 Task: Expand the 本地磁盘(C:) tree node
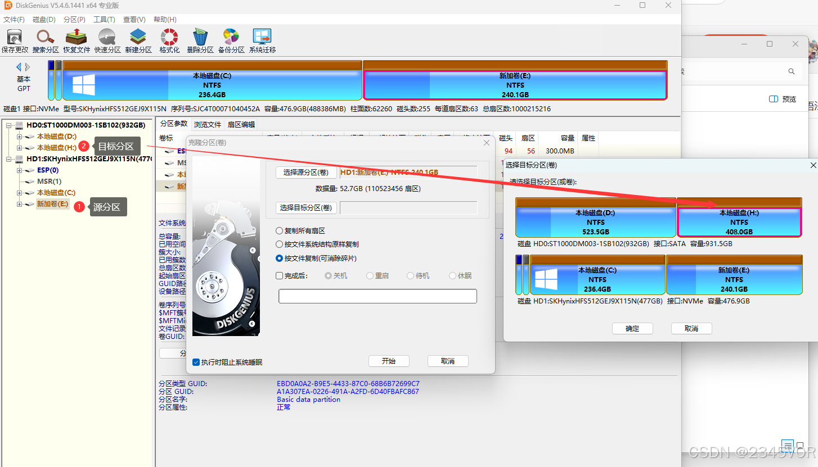point(19,193)
